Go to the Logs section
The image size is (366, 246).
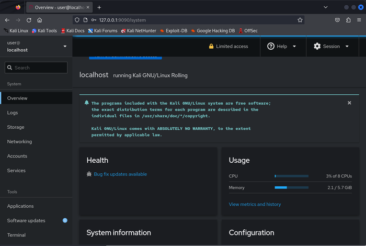(13, 113)
